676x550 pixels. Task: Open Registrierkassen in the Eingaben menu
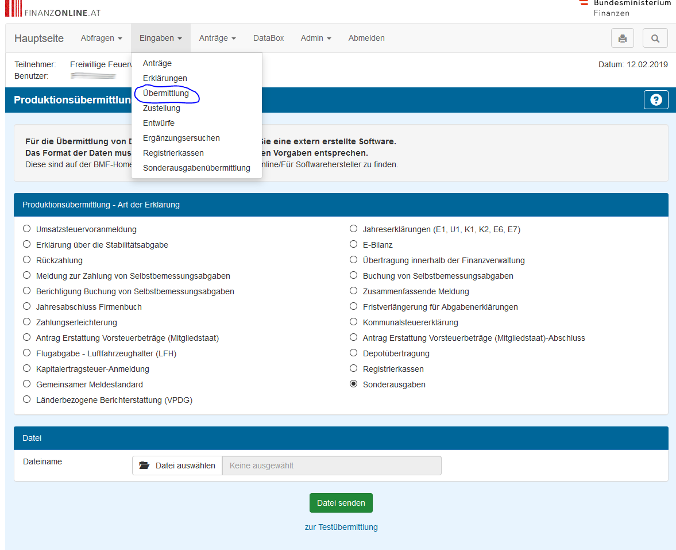click(x=173, y=153)
